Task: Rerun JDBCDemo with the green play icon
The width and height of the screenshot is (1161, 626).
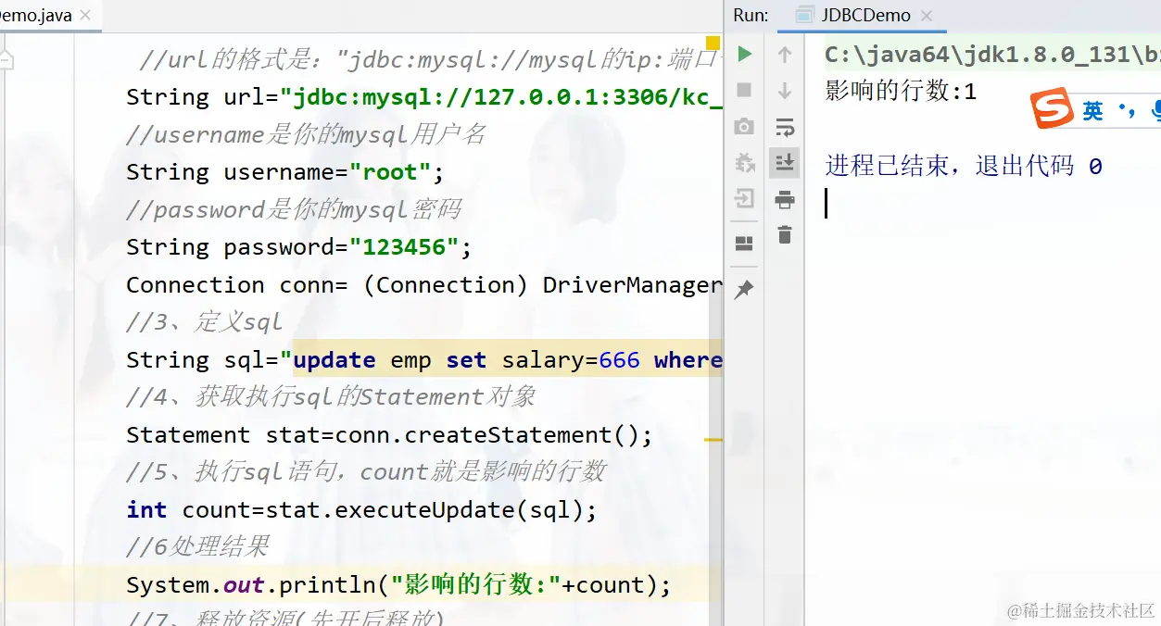Action: click(744, 55)
